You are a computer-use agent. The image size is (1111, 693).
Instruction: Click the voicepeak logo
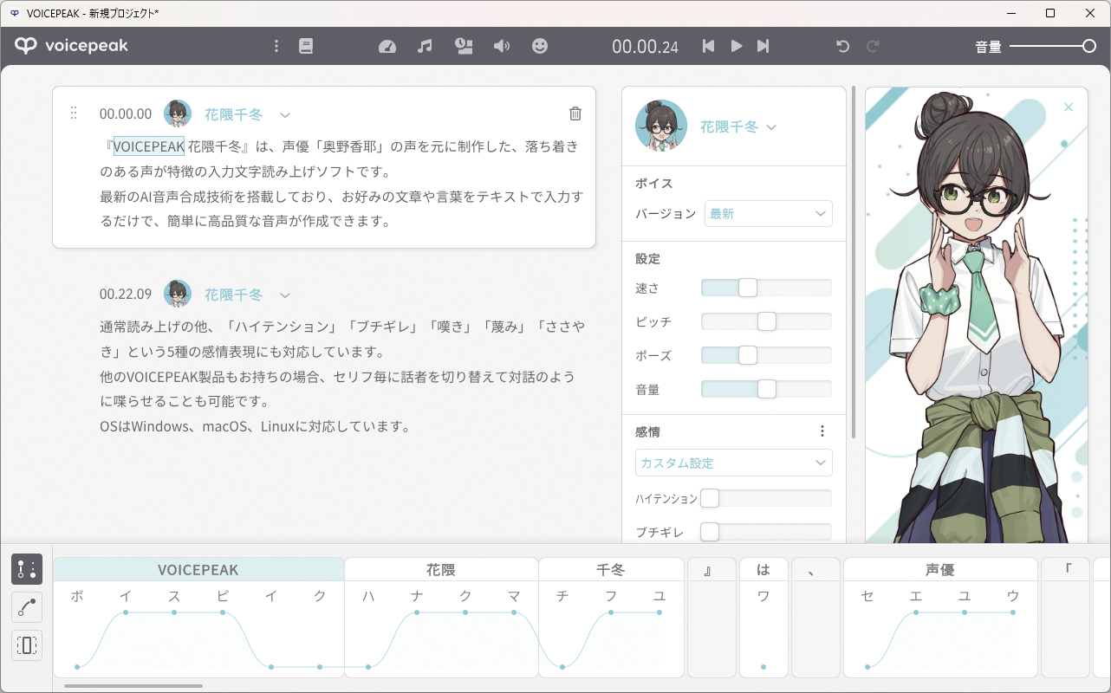pos(71,46)
